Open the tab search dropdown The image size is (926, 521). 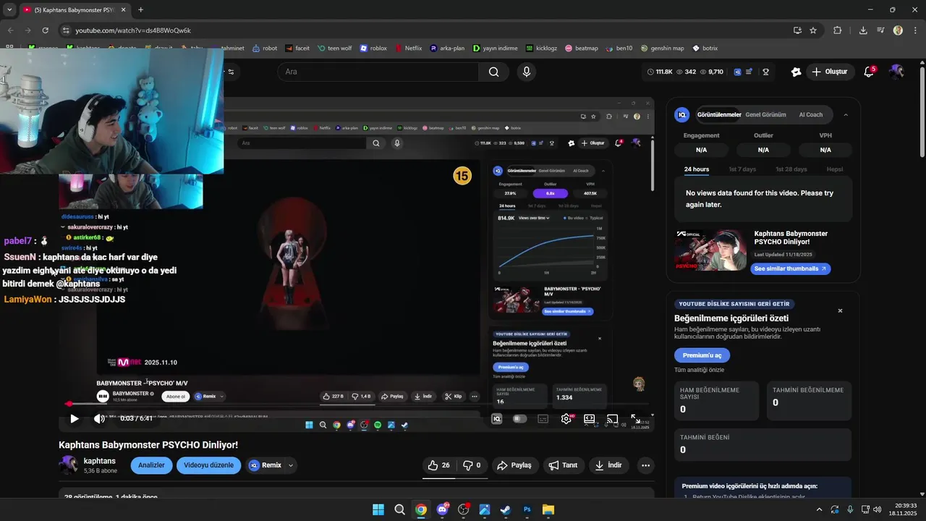[9, 9]
